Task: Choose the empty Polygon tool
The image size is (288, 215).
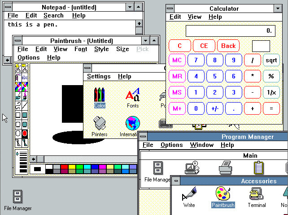Action: point(18,143)
